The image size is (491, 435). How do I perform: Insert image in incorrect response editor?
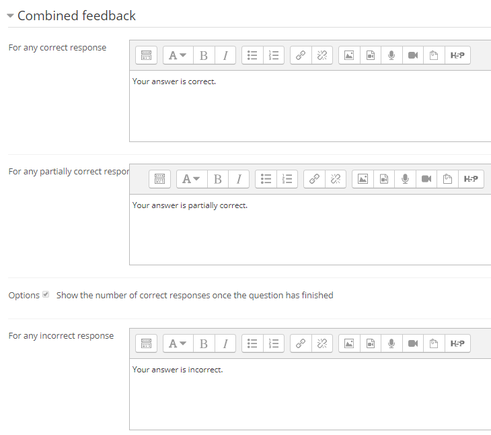[349, 343]
